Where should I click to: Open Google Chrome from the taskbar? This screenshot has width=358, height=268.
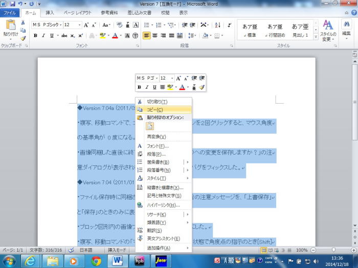(x=96, y=261)
